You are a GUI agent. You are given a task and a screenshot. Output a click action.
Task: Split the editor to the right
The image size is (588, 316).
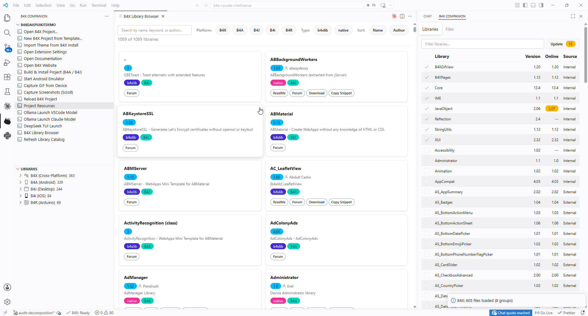coord(402,16)
